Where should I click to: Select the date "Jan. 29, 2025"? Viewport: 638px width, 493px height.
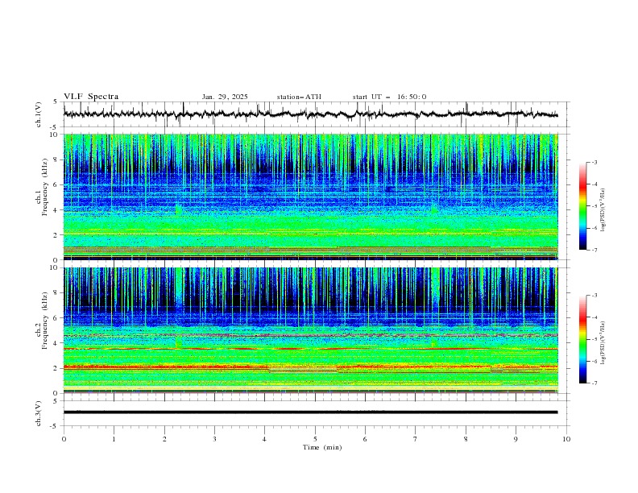click(x=225, y=97)
